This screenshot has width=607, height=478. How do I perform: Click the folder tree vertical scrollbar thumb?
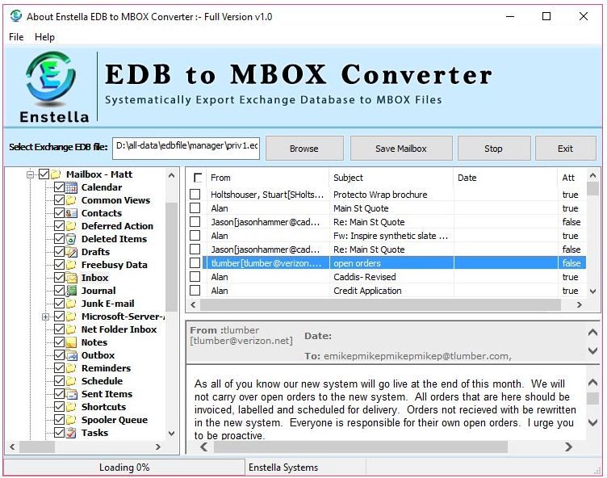coord(171,258)
